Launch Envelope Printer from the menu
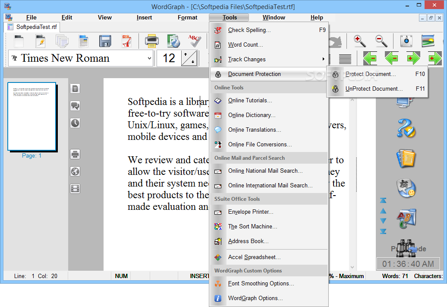The width and height of the screenshot is (447, 307). (269, 212)
